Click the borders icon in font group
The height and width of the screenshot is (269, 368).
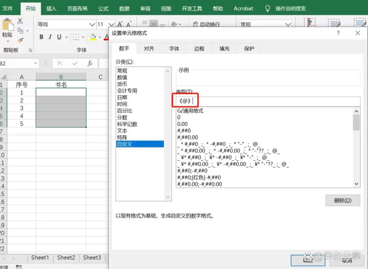76,37
